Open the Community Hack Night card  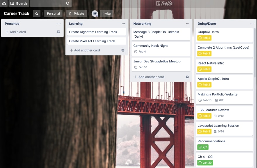[x=161, y=49]
